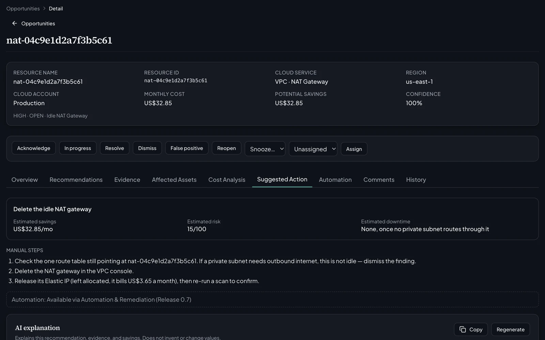545x340 pixels.
Task: Click the Reopen button
Action: click(227, 148)
